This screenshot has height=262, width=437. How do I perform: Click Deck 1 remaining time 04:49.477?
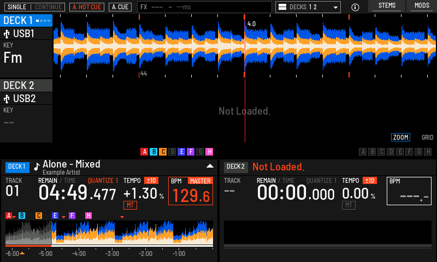(77, 193)
